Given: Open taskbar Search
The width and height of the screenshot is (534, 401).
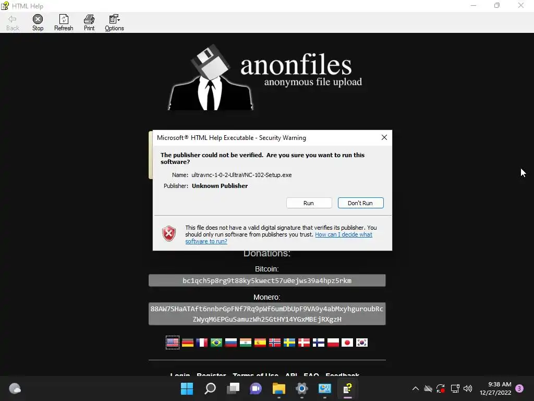Looking at the screenshot, I should pos(210,388).
